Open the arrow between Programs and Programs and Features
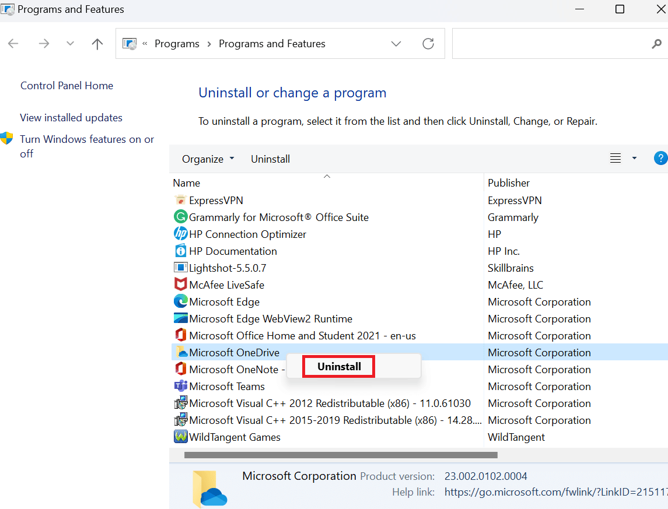 [x=209, y=44]
